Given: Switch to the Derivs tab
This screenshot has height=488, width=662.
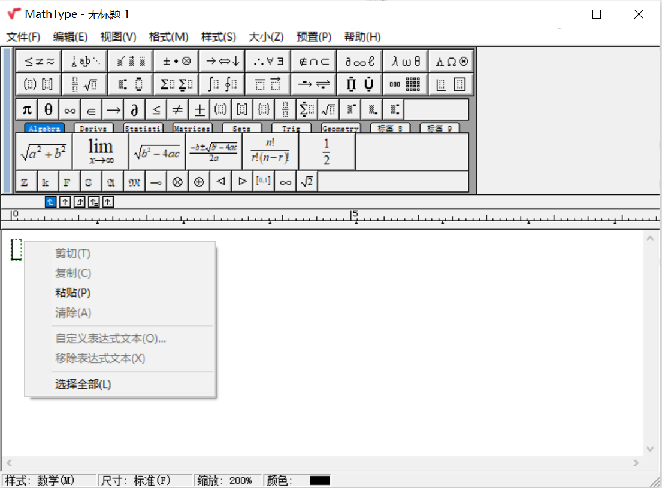Looking at the screenshot, I should pos(93,128).
